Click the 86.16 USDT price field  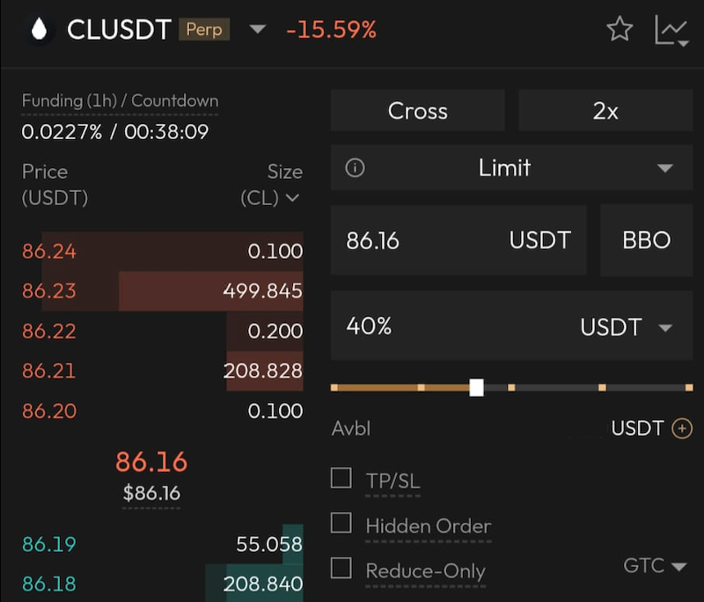coord(458,240)
